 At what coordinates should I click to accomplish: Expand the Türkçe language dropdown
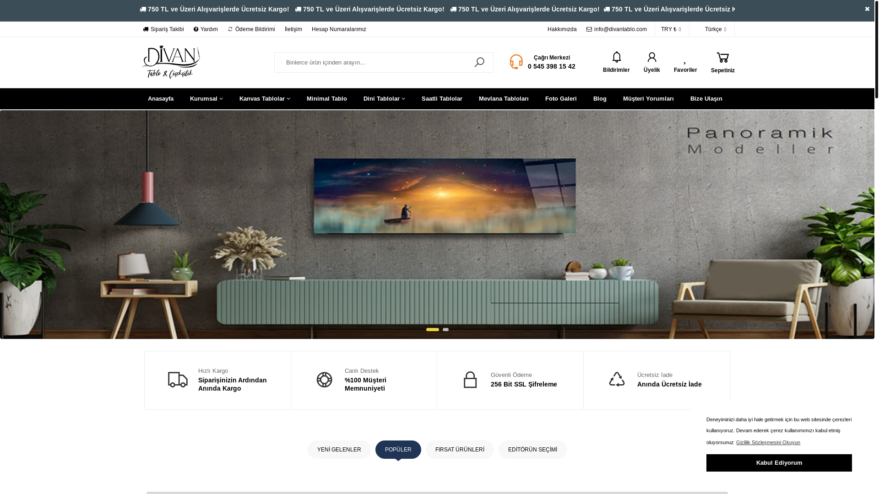pos(716,29)
